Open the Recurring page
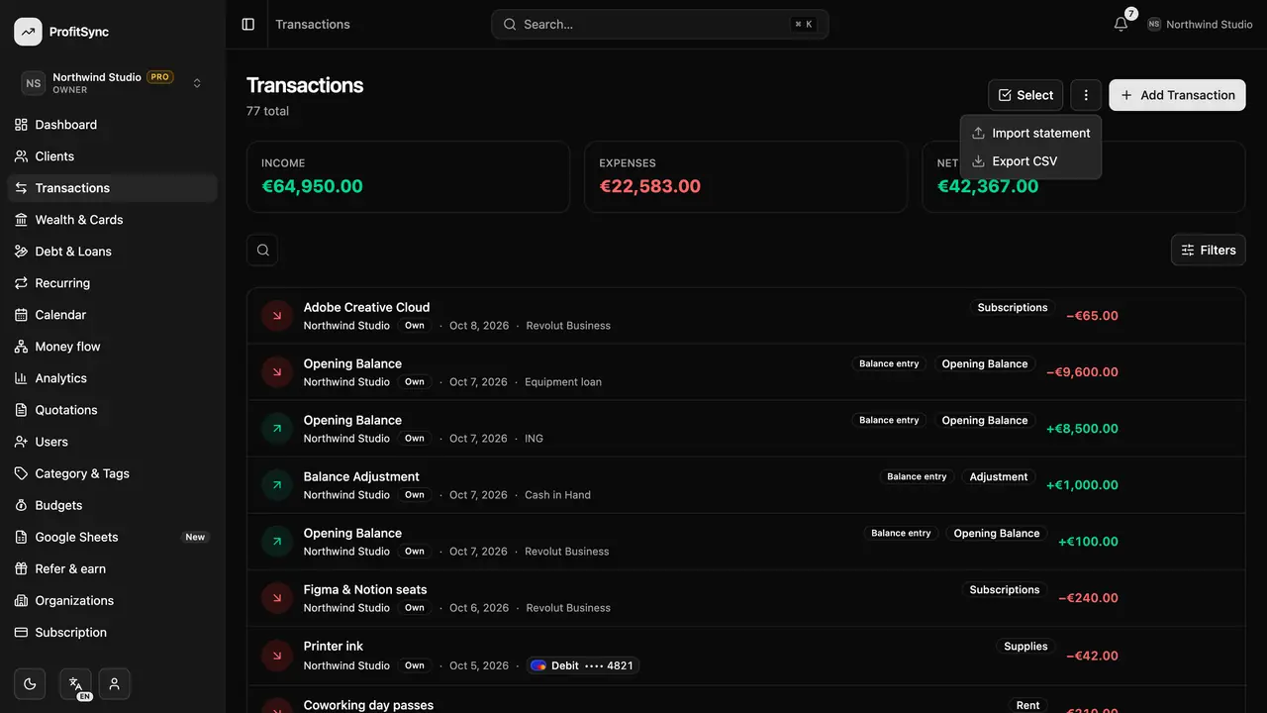 (112, 283)
